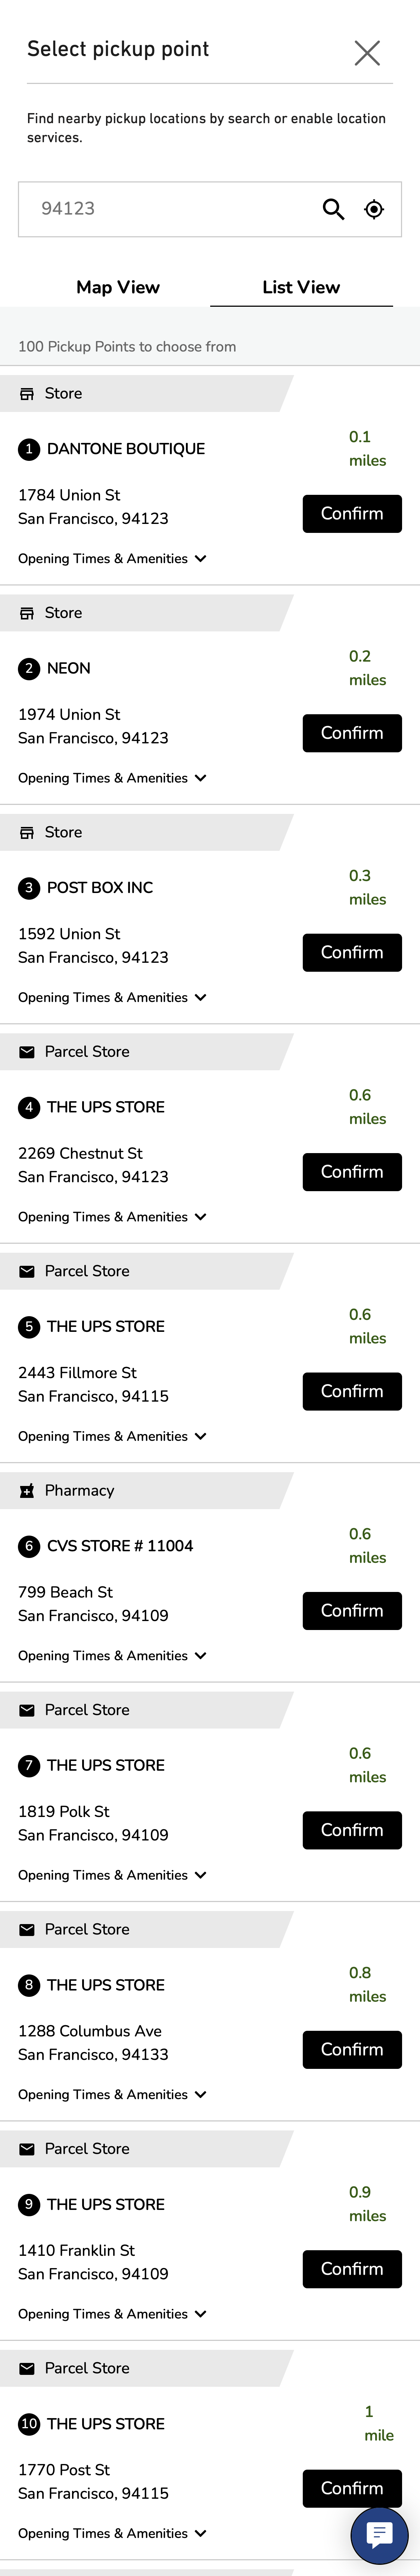Screen dimensions: 420x2576
Task: Click the Store icon above DANTONE BOUTIQUE
Action: (27, 393)
